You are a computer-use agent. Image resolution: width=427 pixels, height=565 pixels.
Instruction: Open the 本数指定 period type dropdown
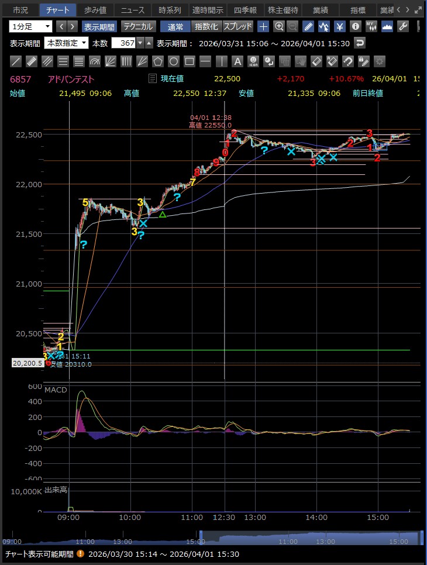[x=67, y=43]
